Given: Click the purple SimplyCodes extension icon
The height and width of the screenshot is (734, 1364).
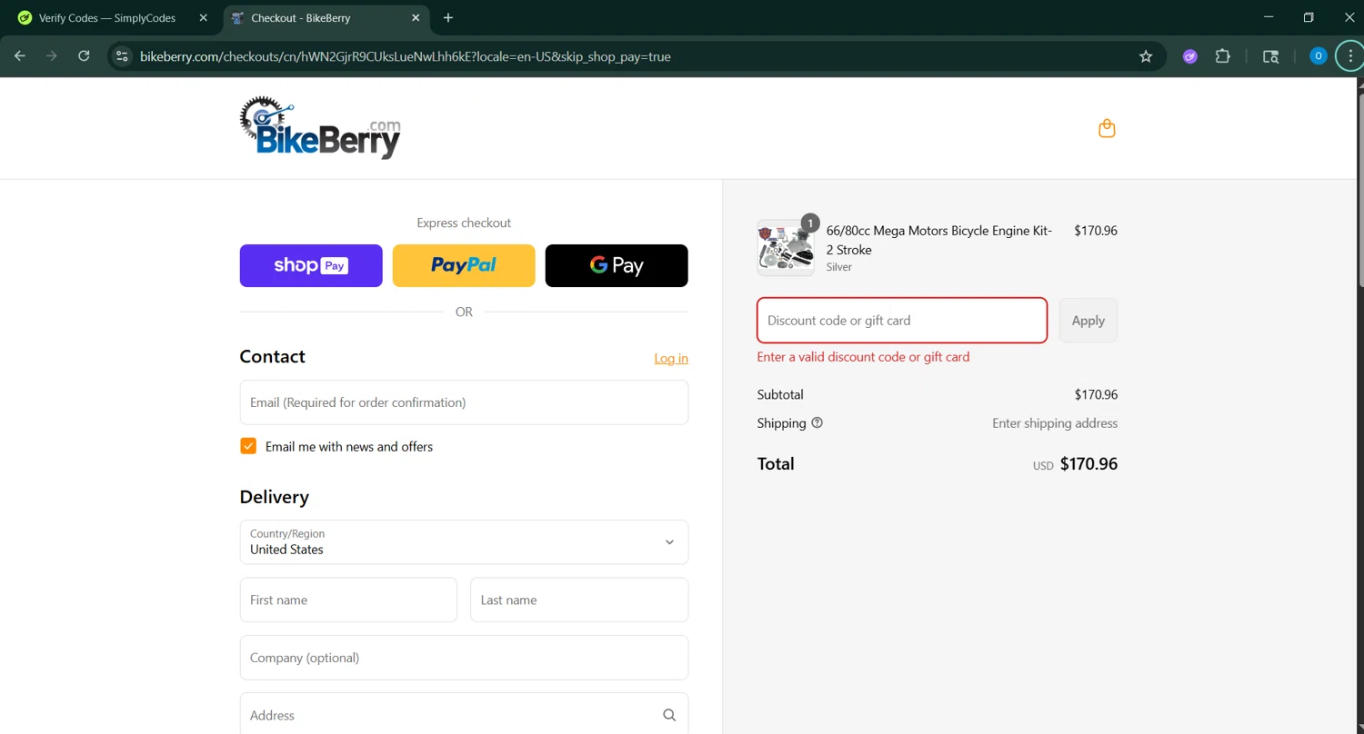Looking at the screenshot, I should click(x=1190, y=56).
